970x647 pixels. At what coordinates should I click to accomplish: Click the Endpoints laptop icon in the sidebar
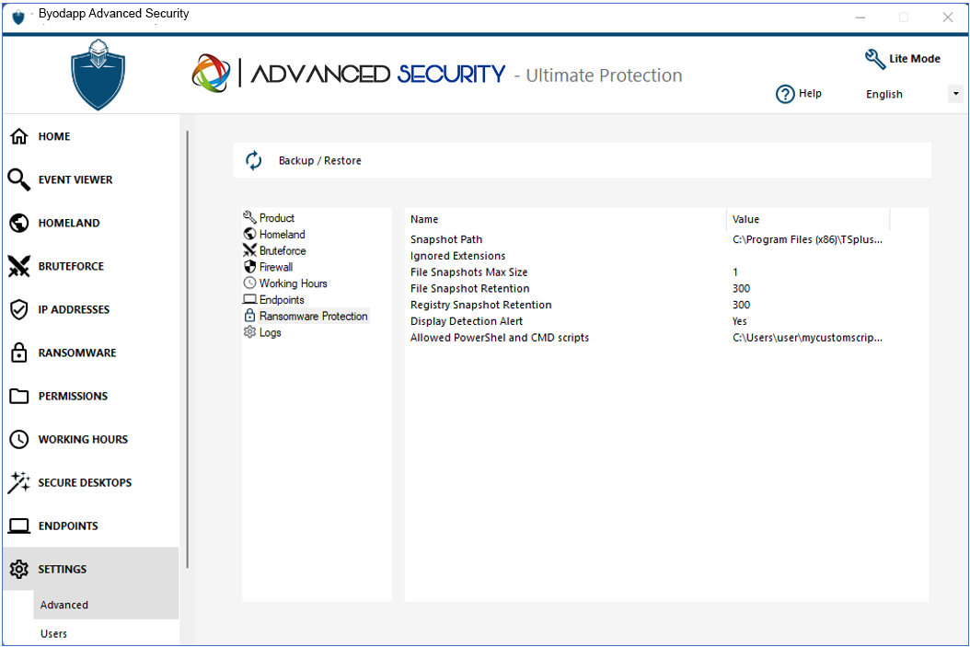19,526
